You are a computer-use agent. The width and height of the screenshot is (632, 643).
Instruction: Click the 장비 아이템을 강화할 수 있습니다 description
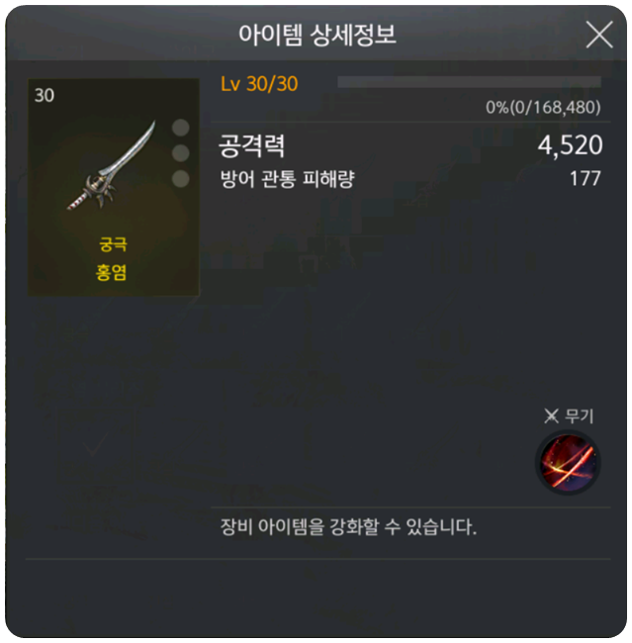pyautogui.click(x=348, y=526)
